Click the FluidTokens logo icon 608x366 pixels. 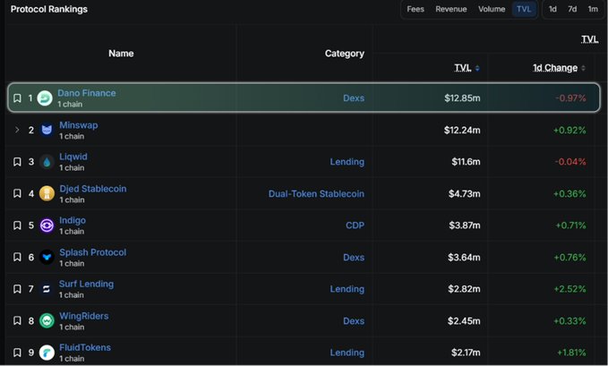click(47, 353)
